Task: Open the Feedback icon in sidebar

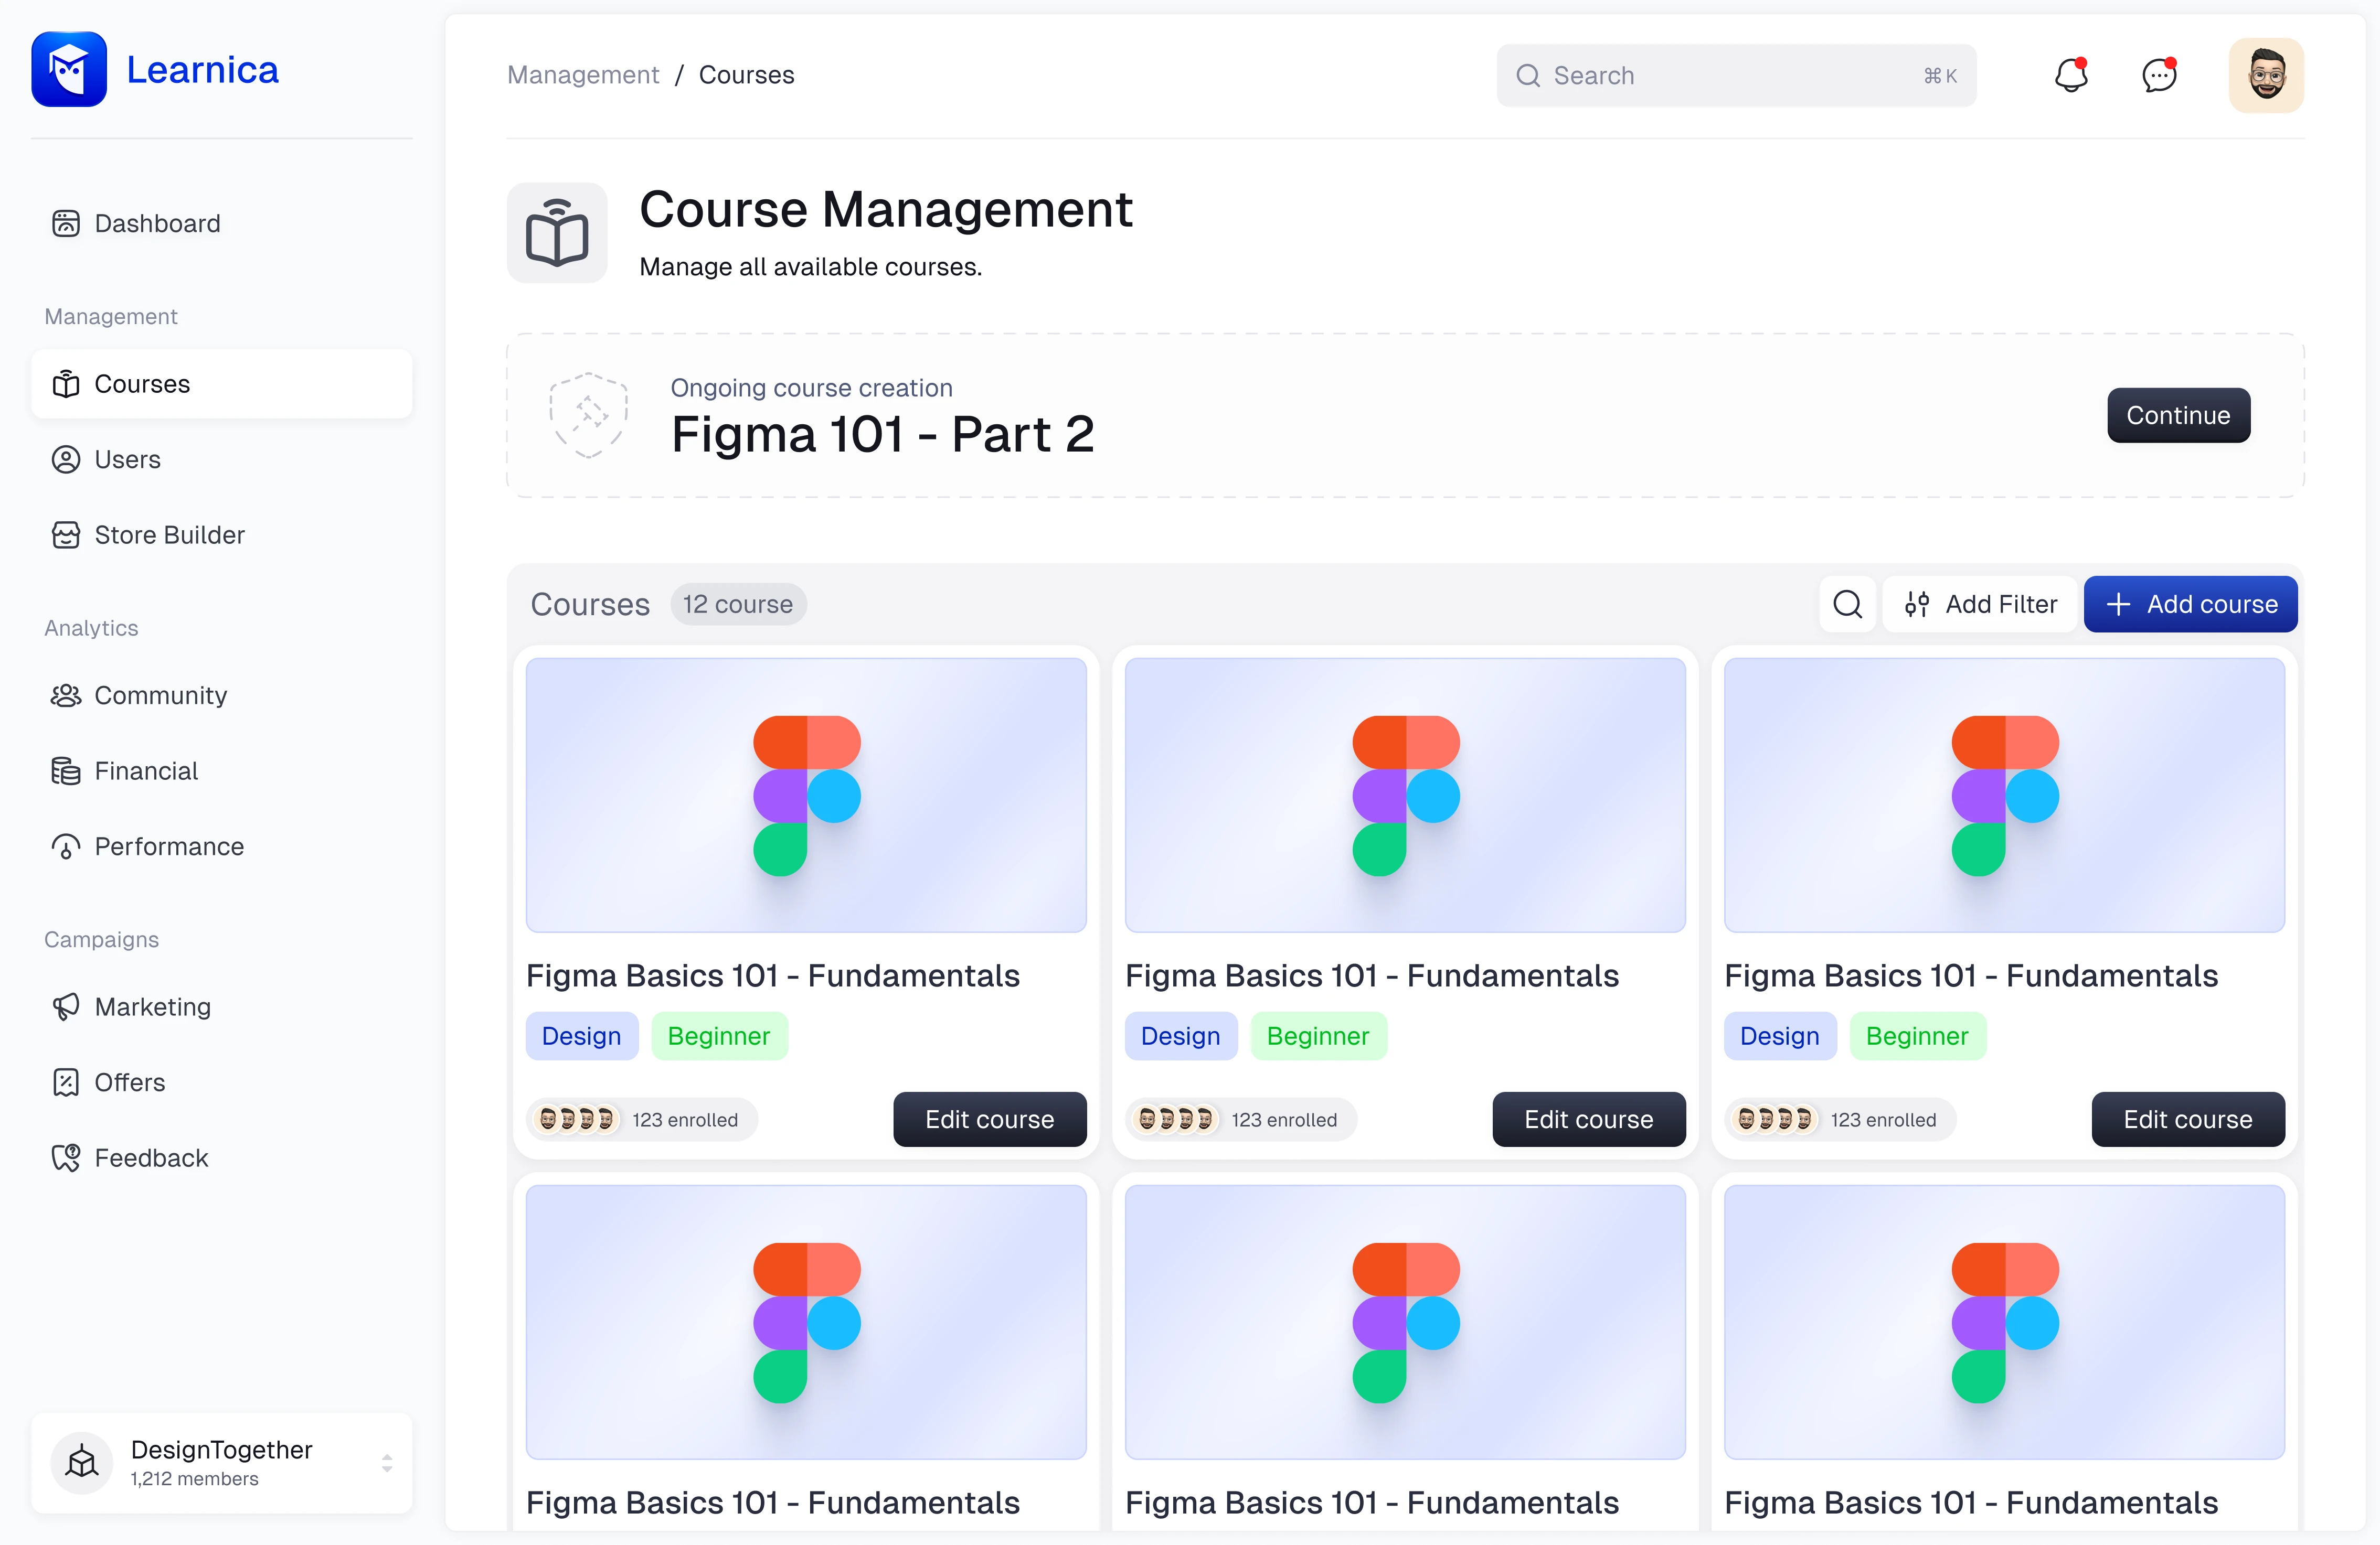Action: [64, 1156]
